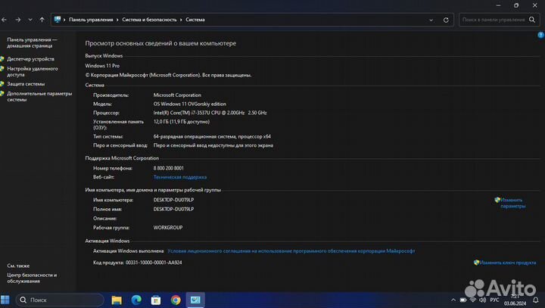The image size is (545, 308).
Task: Open the Windows Start menu
Action: click(5, 300)
